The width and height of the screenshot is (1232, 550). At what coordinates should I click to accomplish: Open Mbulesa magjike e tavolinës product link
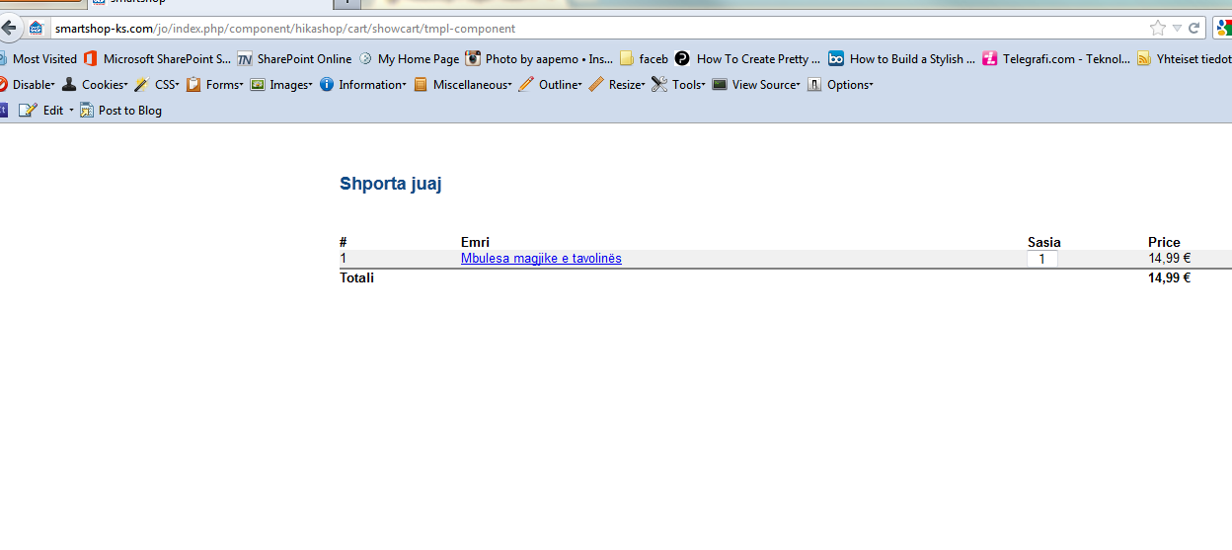pos(541,259)
